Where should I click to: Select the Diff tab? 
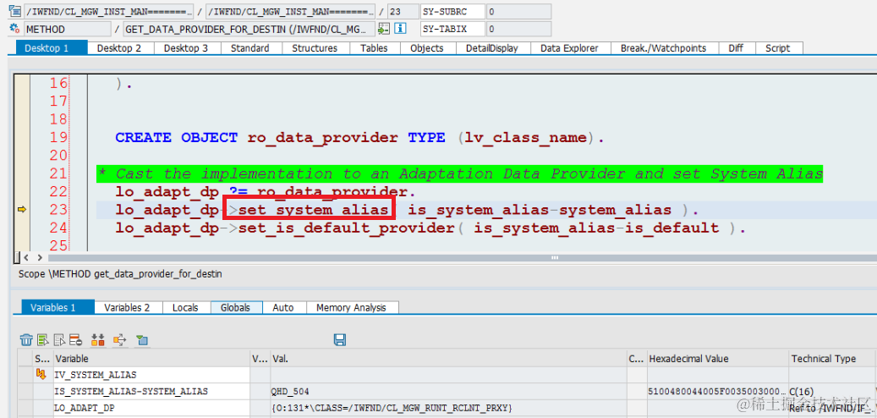[736, 49]
